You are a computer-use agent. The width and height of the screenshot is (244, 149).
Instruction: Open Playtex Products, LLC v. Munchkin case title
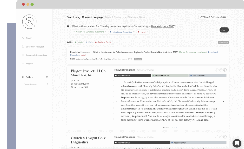89,73
